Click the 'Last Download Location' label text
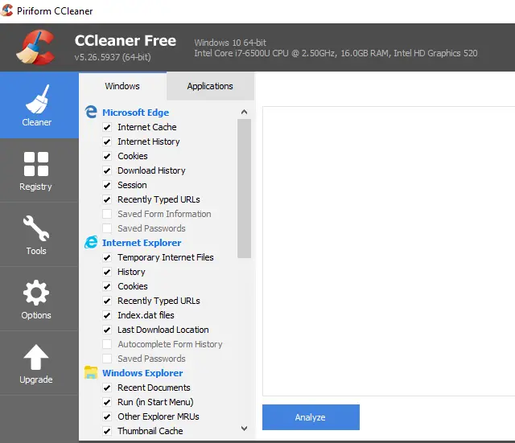 click(163, 330)
